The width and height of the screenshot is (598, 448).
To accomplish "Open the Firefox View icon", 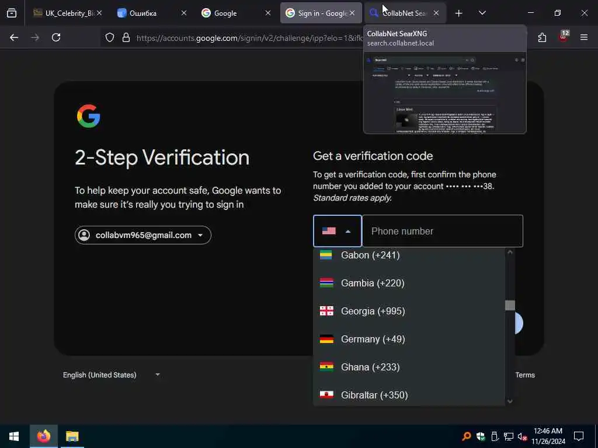I will tap(12, 13).
